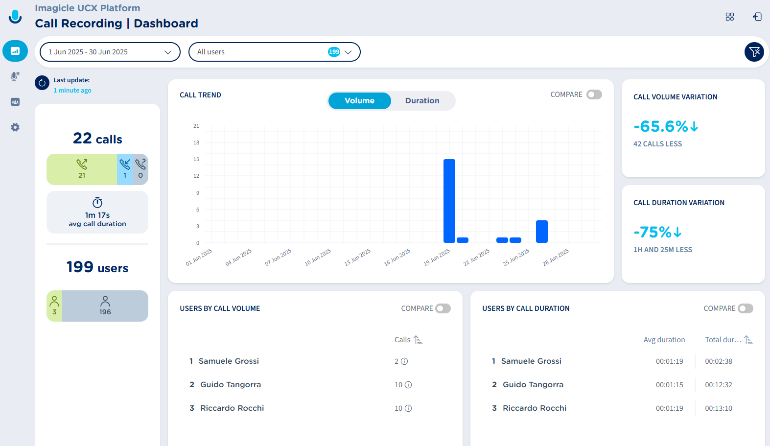Open the settings gear in sidebar
770x446 pixels.
click(x=15, y=127)
